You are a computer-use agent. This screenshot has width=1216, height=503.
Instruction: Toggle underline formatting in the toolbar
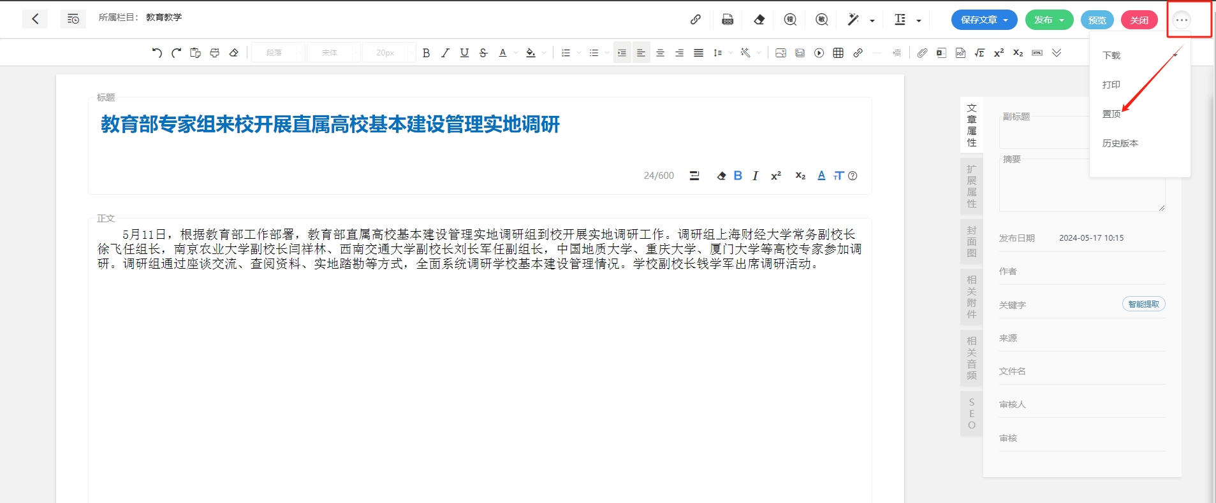pos(464,53)
